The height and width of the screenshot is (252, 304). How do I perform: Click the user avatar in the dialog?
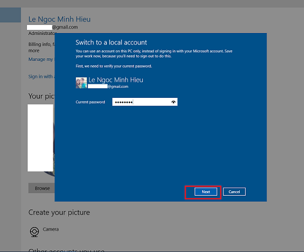coord(81,83)
